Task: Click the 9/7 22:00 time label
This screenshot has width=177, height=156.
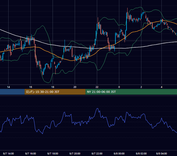Action: (97, 153)
